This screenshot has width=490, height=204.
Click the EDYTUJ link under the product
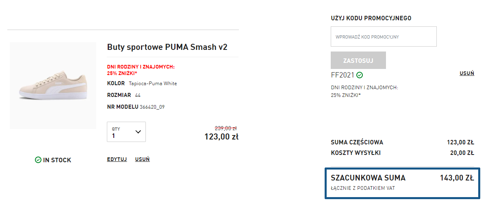click(117, 159)
